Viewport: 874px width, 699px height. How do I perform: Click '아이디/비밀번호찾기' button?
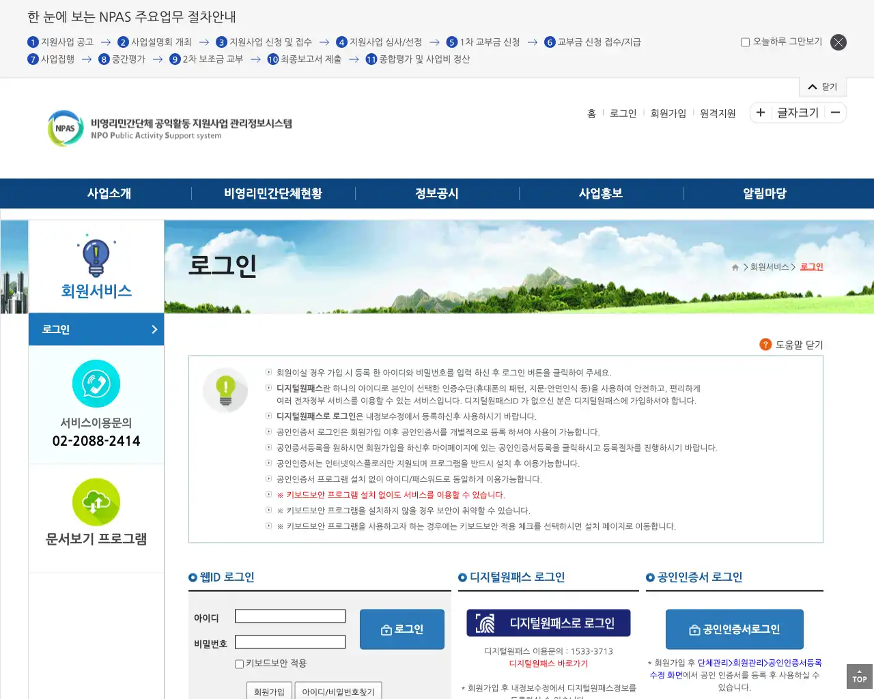pyautogui.click(x=339, y=691)
